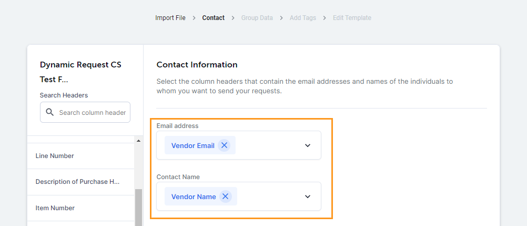Click the Vendor Name chip label

coord(194,196)
